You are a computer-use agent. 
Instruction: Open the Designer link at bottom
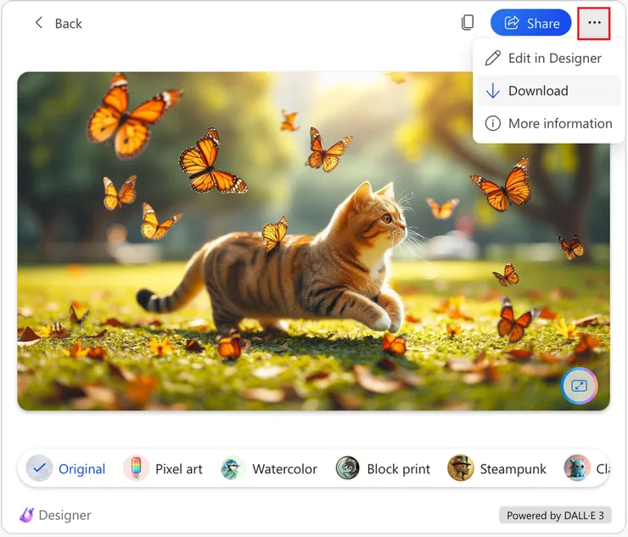[x=64, y=515]
